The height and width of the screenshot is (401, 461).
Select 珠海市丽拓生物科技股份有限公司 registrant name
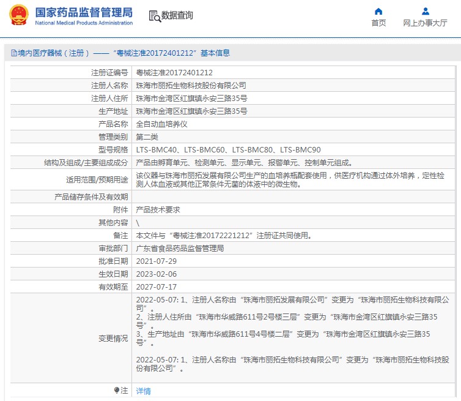pyautogui.click(x=191, y=85)
